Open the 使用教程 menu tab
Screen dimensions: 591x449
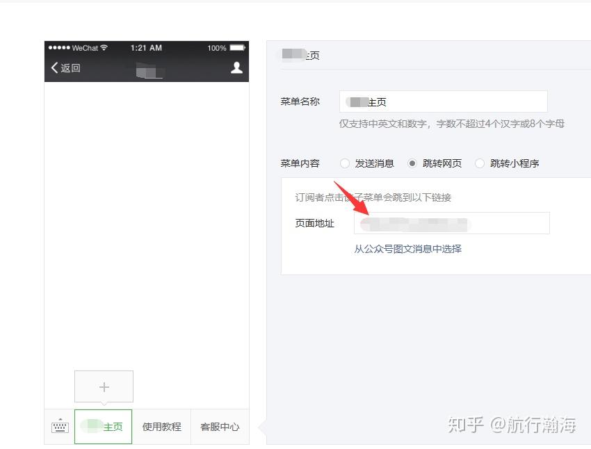162,427
